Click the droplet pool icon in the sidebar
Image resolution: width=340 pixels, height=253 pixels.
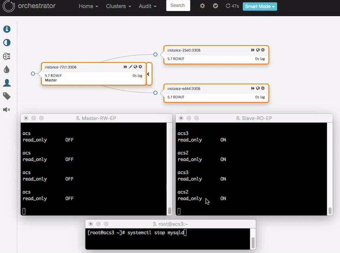point(6,69)
